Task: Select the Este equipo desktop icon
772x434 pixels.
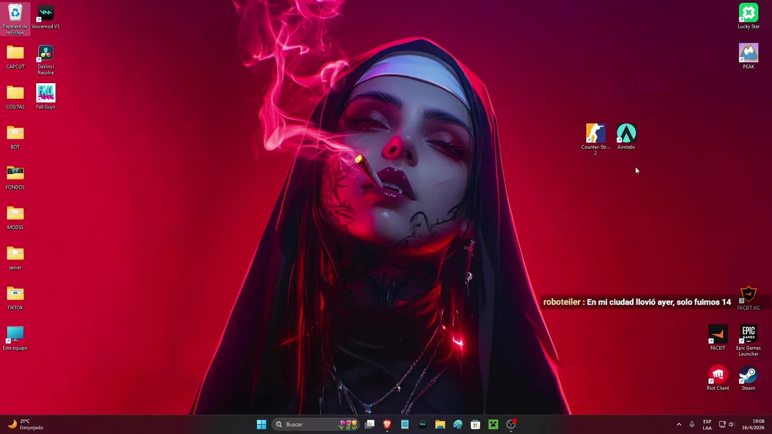Action: [15, 338]
